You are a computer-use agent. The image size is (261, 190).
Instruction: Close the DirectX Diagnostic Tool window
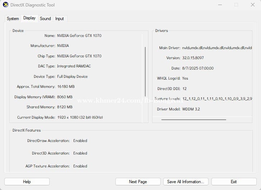coord(252,5)
